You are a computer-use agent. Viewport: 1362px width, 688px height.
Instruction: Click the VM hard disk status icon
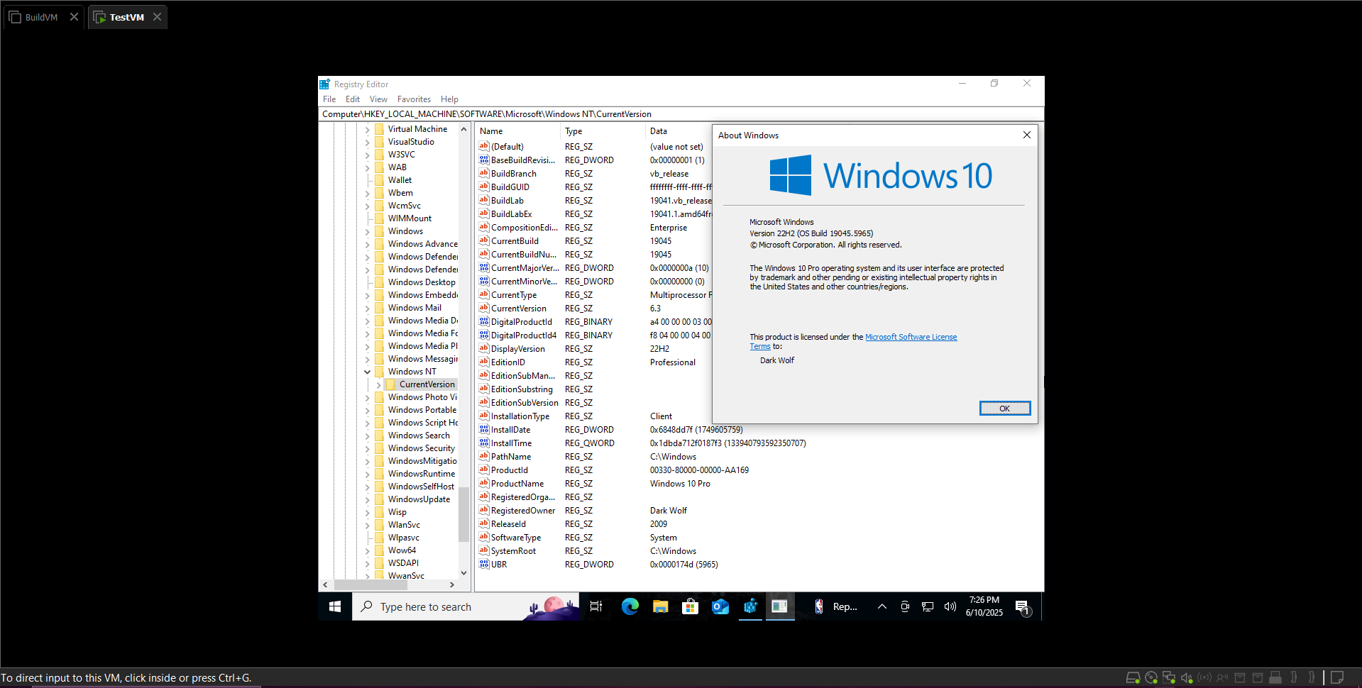click(x=1133, y=677)
